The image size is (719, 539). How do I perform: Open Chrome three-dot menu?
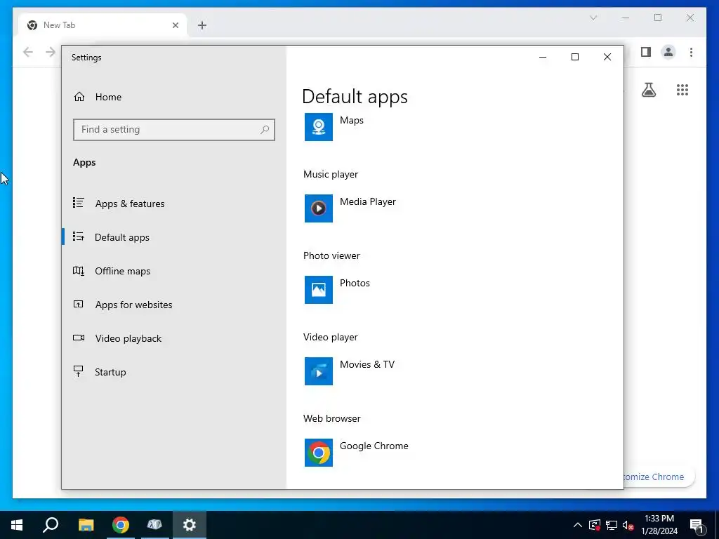(x=691, y=52)
